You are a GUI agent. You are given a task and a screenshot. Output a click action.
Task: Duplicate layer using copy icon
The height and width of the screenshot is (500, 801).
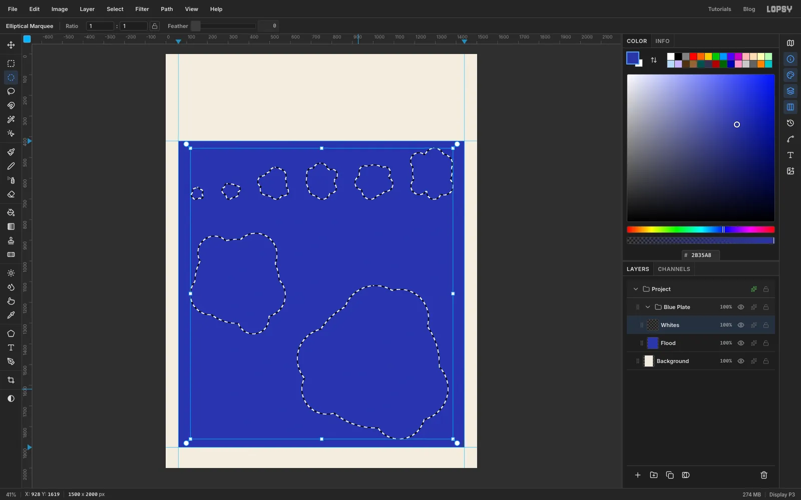[x=670, y=475]
